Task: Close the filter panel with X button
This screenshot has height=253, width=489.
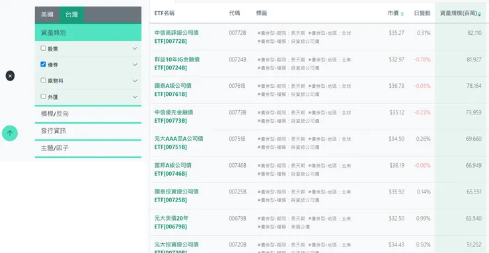Action: [10, 76]
